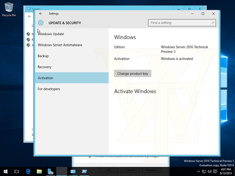Focus the Find a setting search box

coord(182,23)
